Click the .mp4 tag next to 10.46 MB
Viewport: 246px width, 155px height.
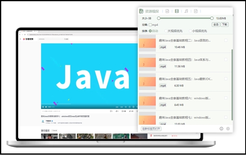point(163,47)
